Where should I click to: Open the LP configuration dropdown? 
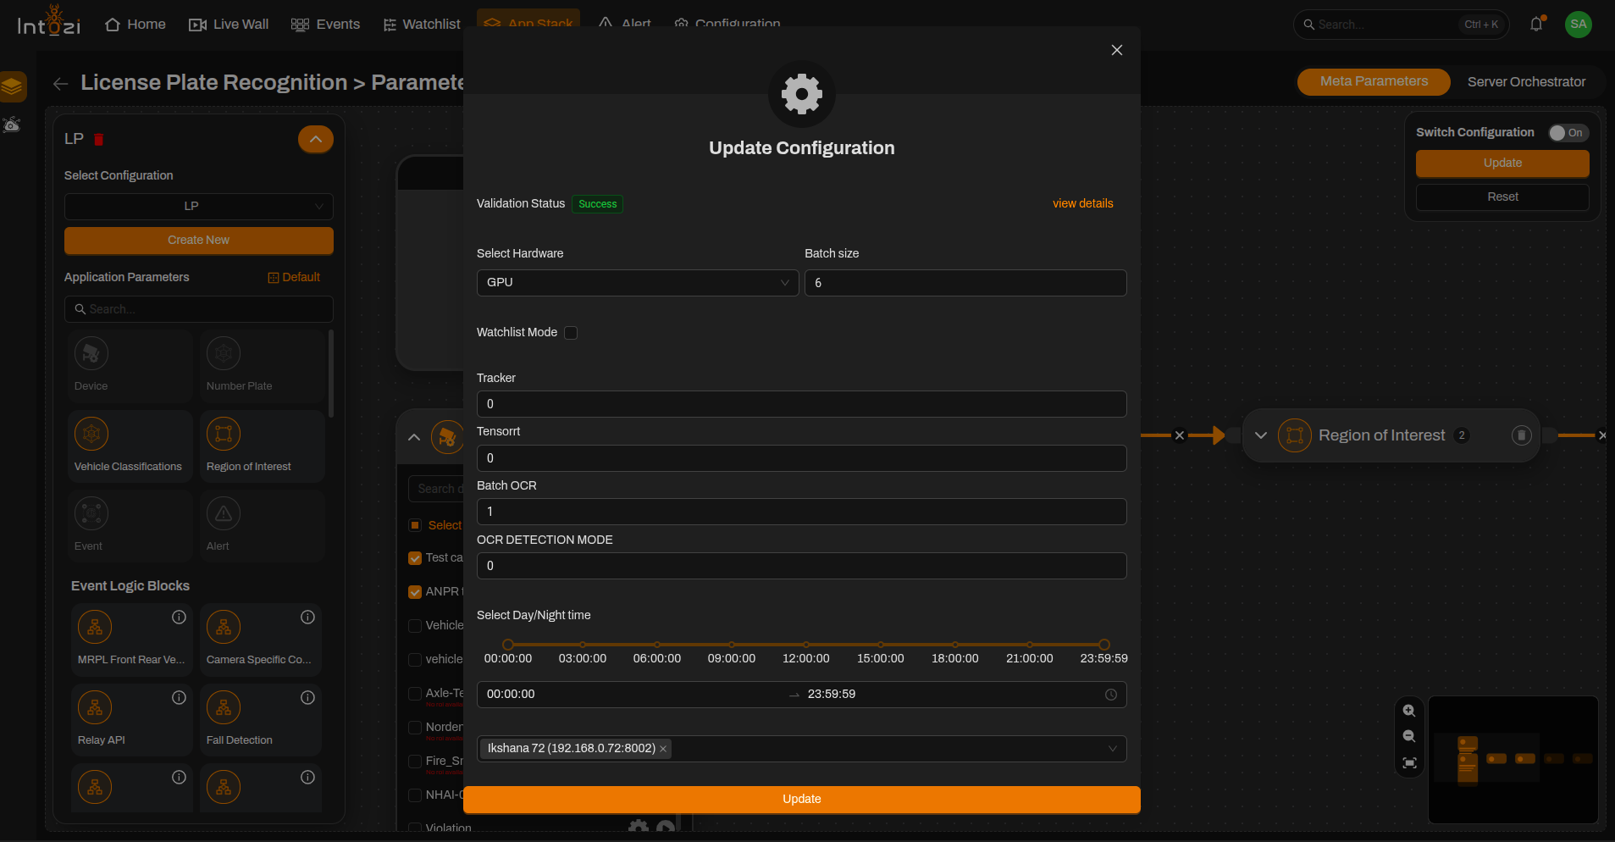(199, 207)
